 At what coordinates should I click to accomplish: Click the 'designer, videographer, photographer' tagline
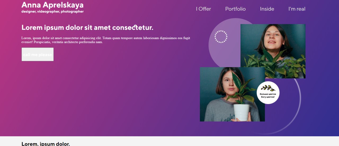(52, 12)
